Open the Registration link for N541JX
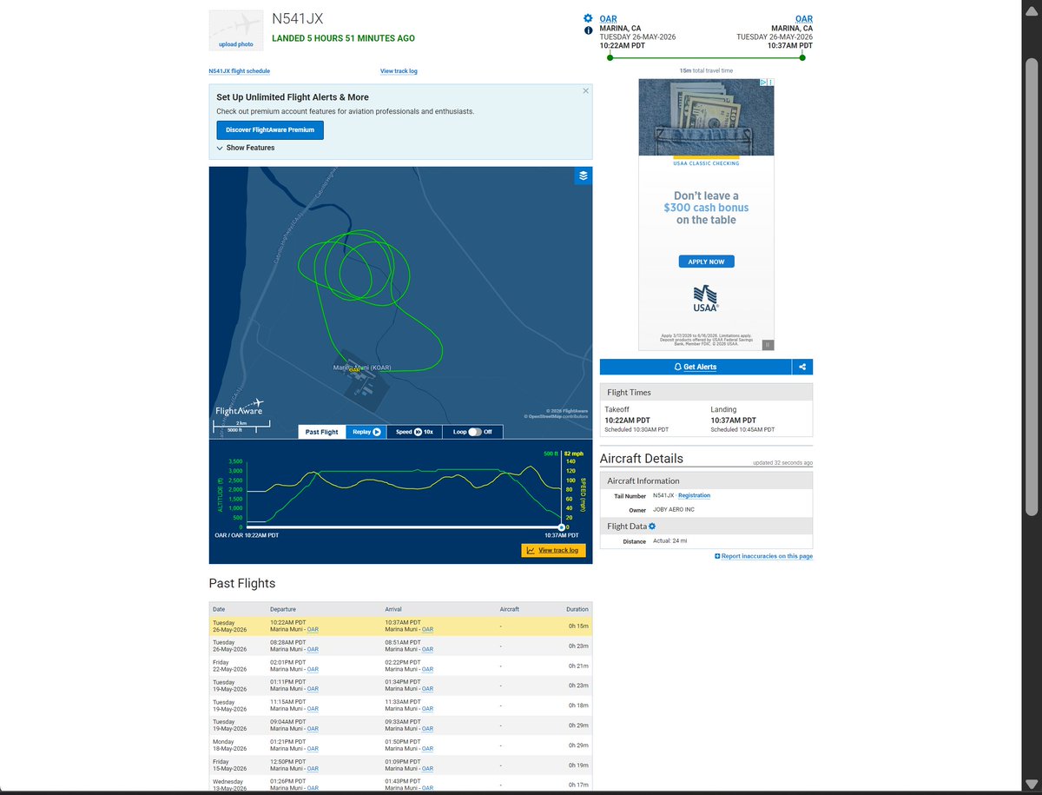 click(x=694, y=495)
